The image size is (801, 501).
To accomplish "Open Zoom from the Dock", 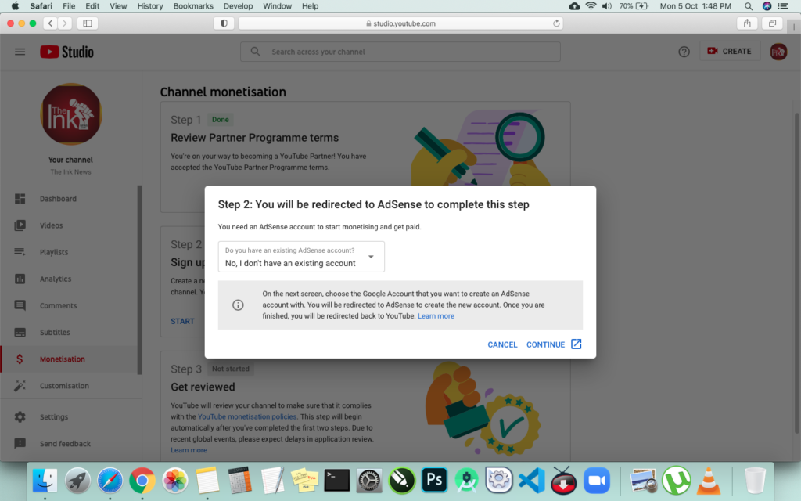I will click(x=597, y=481).
